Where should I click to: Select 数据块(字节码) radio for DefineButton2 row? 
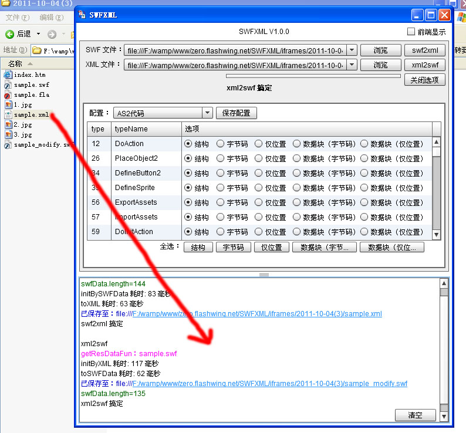tap(296, 173)
